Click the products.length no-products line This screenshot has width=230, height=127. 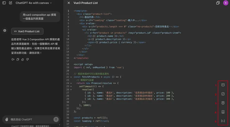coord(131,27)
